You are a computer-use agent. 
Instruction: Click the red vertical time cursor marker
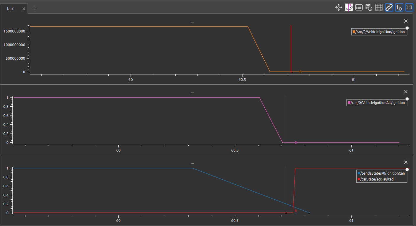tap(291, 49)
